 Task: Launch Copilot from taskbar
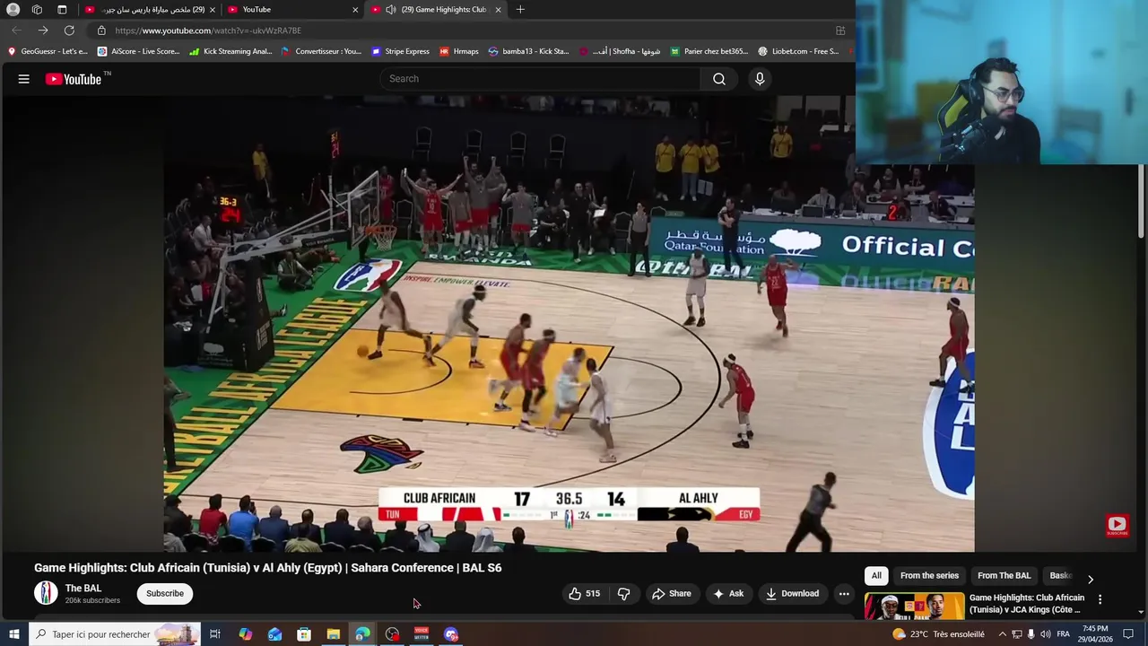pos(245,634)
